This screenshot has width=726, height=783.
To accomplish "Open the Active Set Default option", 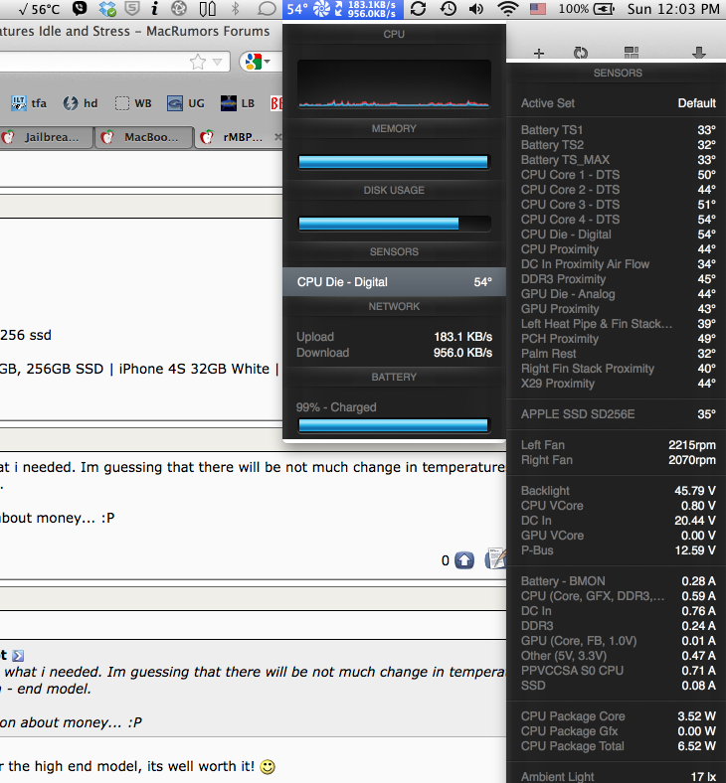I will 618,103.
